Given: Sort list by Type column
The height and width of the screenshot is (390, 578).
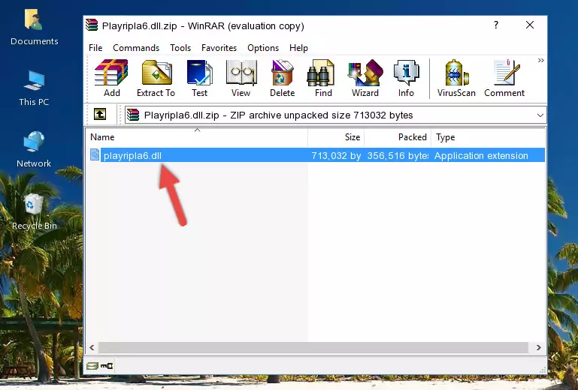Looking at the screenshot, I should point(488,137).
